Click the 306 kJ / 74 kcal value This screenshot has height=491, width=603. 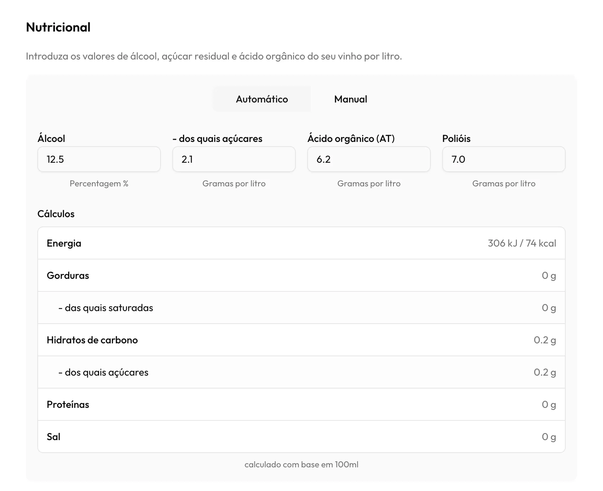point(522,243)
